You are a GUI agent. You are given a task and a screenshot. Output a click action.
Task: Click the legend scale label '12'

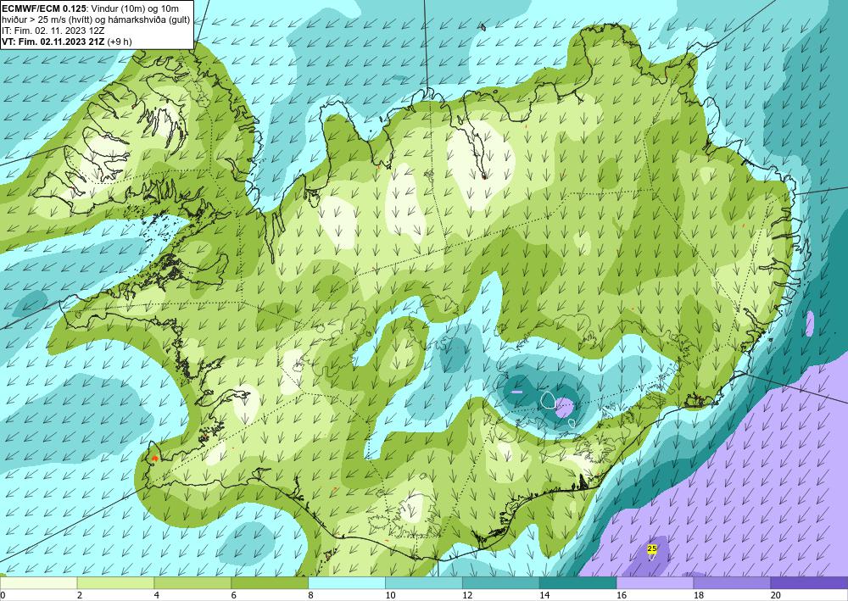click(x=467, y=596)
